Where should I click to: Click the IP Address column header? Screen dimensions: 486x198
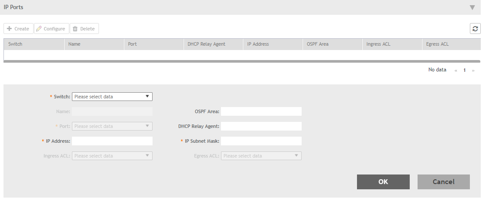[x=258, y=44]
